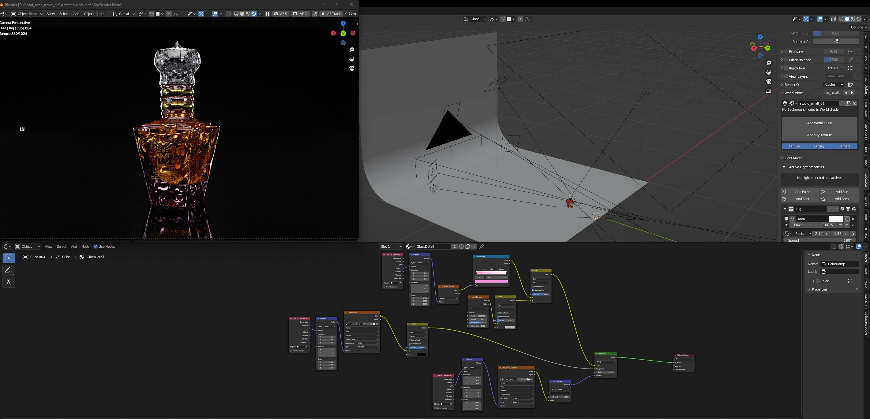Image resolution: width=870 pixels, height=419 pixels.
Task: Click the zoom magnifier in left viewport
Action: [x=351, y=50]
